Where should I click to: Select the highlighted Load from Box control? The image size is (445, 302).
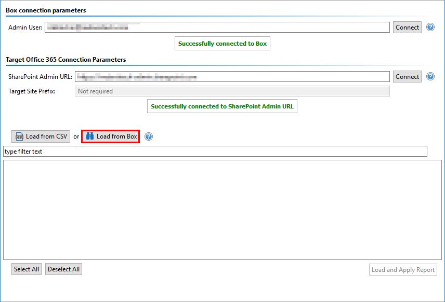coord(110,136)
